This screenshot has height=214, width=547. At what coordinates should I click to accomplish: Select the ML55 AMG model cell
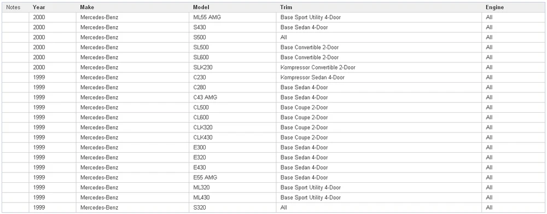click(232, 18)
